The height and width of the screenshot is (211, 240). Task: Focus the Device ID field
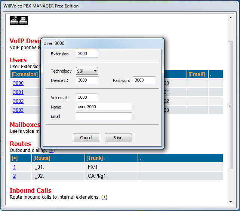tap(87, 80)
